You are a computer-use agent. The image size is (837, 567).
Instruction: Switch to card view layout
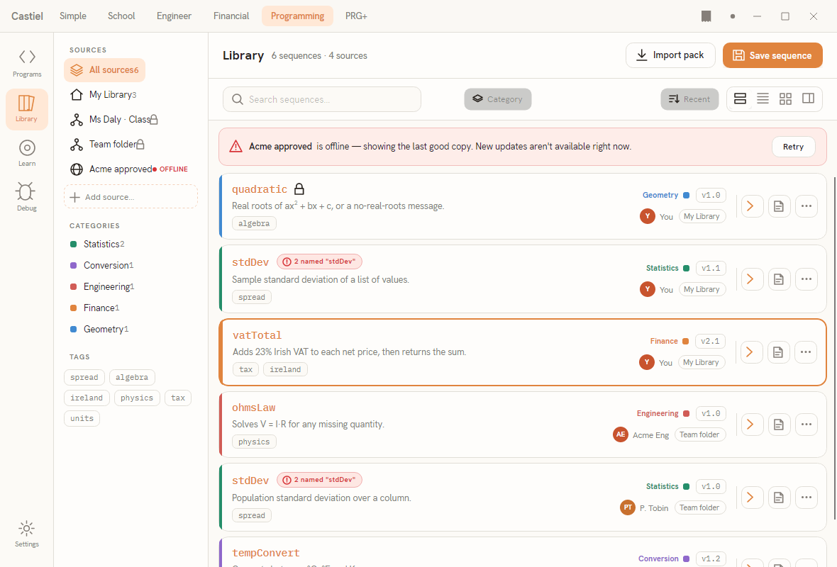(x=740, y=99)
